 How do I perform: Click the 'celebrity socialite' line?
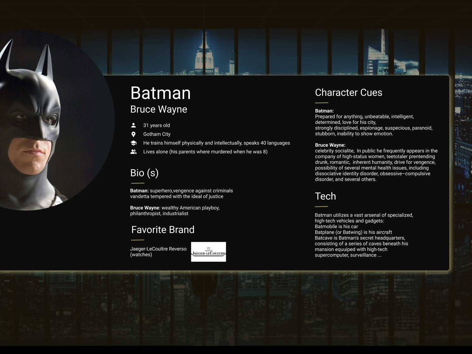[x=376, y=151]
